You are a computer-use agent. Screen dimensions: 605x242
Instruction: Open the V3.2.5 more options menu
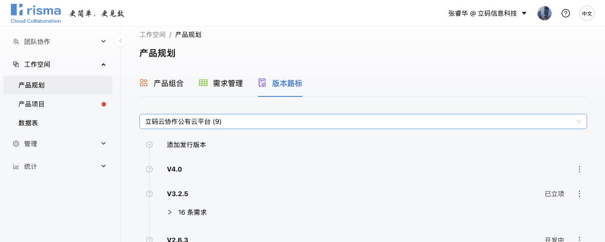(579, 194)
